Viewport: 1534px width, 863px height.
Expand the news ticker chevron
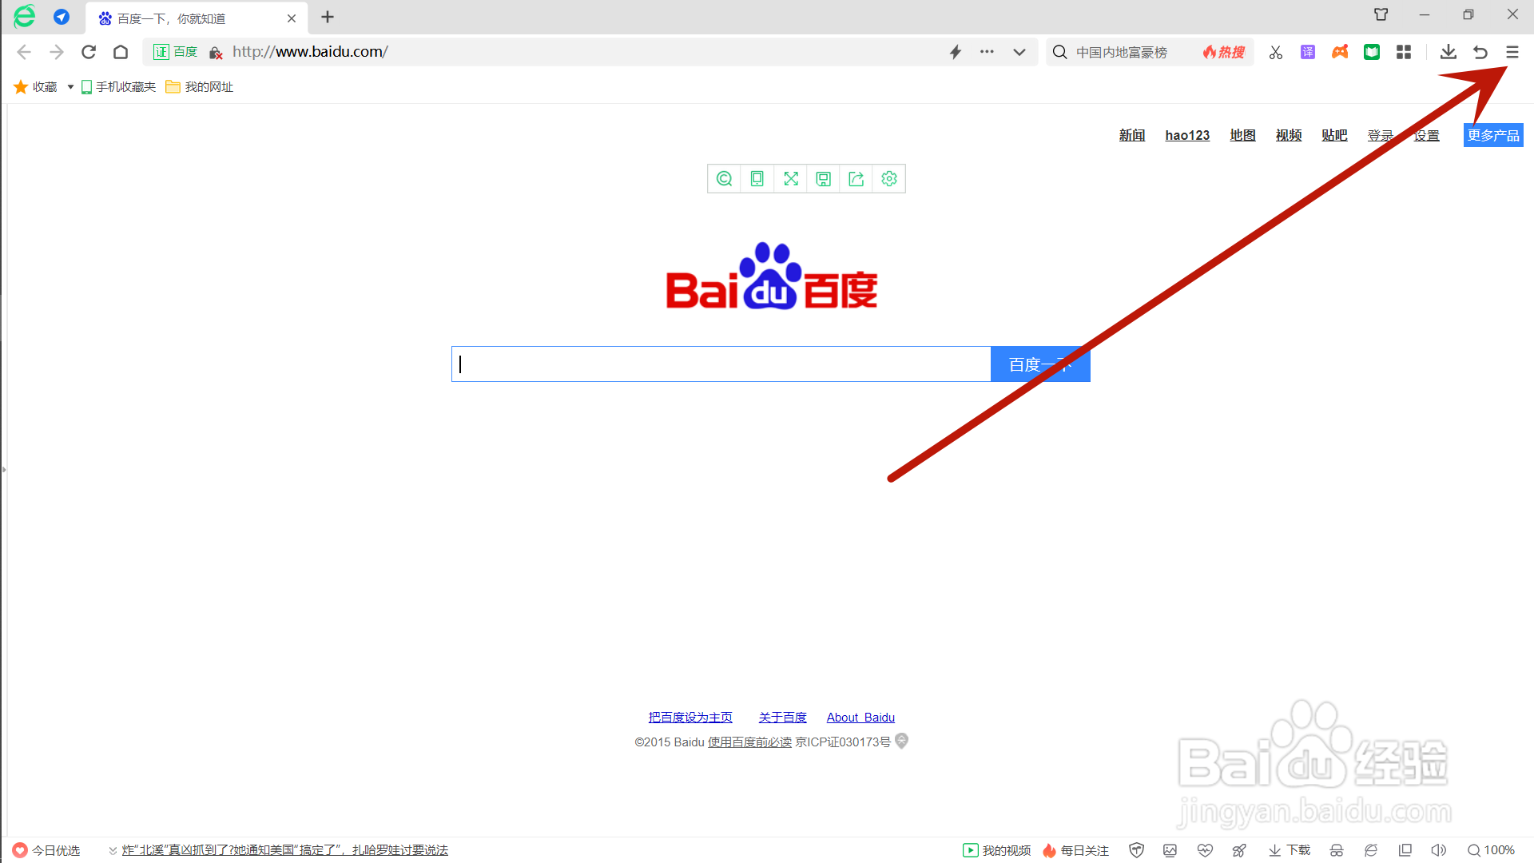point(113,850)
